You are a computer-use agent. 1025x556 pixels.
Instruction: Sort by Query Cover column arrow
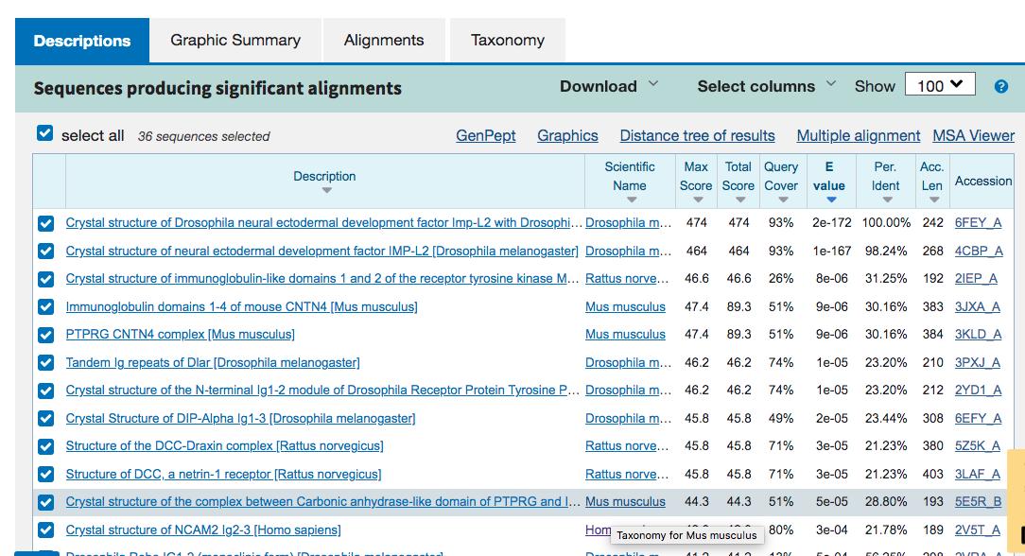click(781, 200)
